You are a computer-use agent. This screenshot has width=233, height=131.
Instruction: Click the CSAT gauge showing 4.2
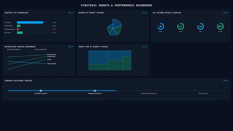pos(181,26)
